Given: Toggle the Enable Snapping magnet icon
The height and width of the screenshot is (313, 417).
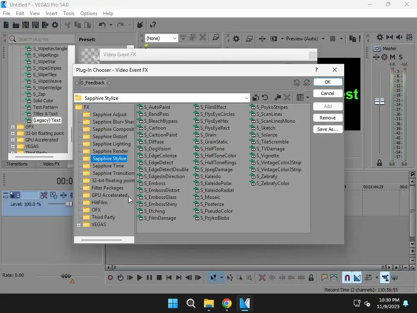Looking at the screenshot, I should pyautogui.click(x=347, y=278).
